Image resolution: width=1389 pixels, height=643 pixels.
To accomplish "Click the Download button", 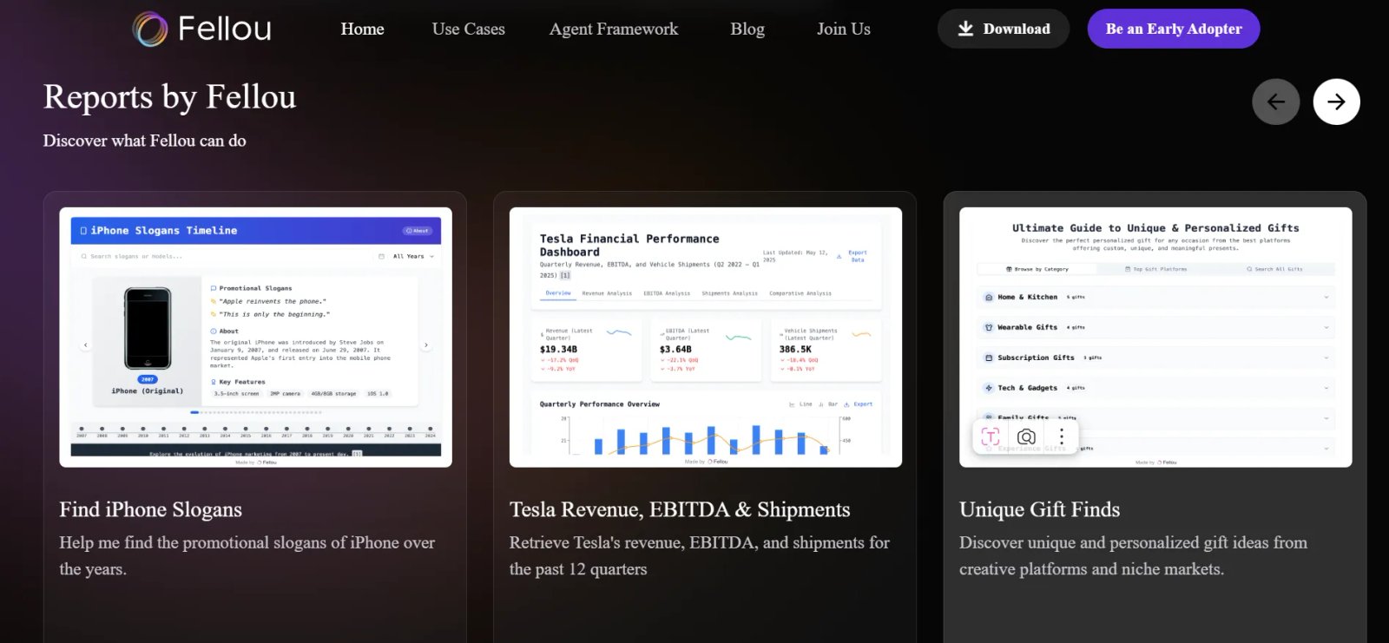I will point(1004,29).
